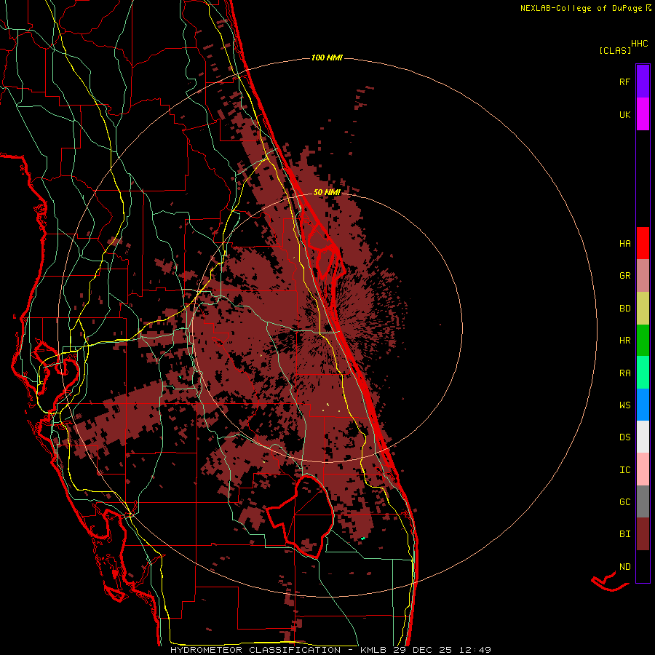Click the ND black legend swatch
655x655 pixels.
[x=643, y=566]
